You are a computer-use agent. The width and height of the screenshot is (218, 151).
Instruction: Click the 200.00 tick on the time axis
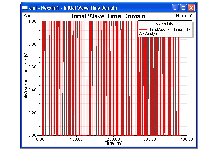click(x=113, y=139)
